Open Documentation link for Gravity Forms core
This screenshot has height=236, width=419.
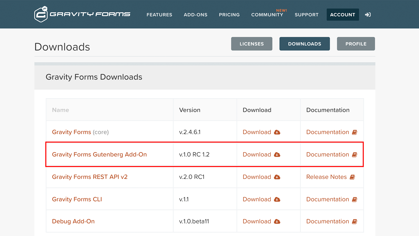(x=328, y=132)
